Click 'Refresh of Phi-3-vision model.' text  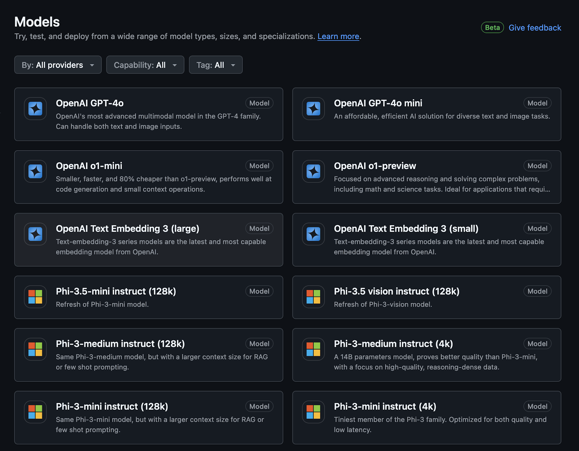click(383, 304)
